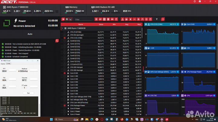Click the motherboard filter toolbar icon

pos(104,19)
